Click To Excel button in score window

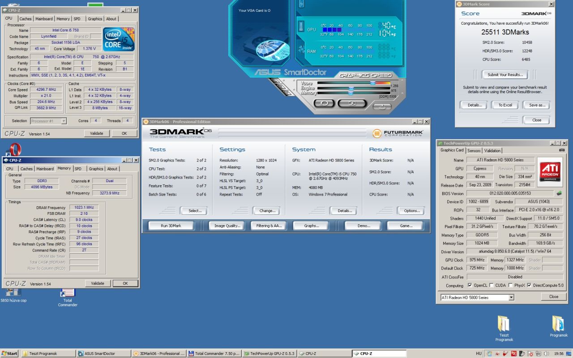[505, 105]
